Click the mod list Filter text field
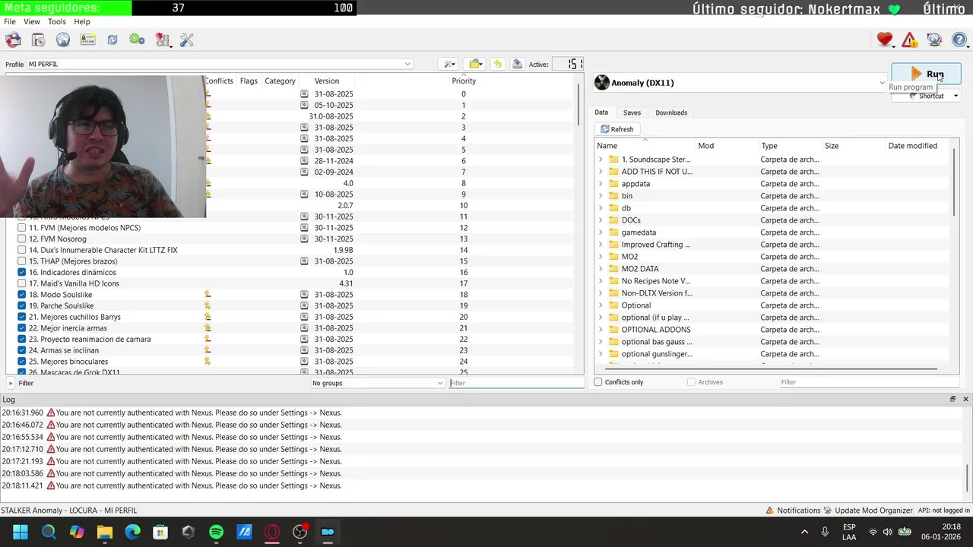 coord(515,383)
